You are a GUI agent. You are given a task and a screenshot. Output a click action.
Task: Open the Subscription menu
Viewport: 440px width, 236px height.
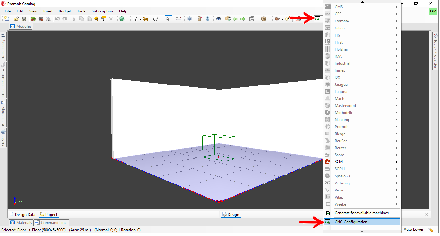point(102,11)
